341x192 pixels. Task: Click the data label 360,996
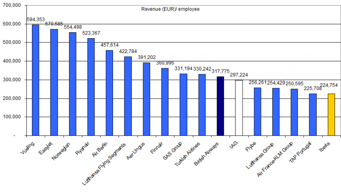pyautogui.click(x=165, y=63)
